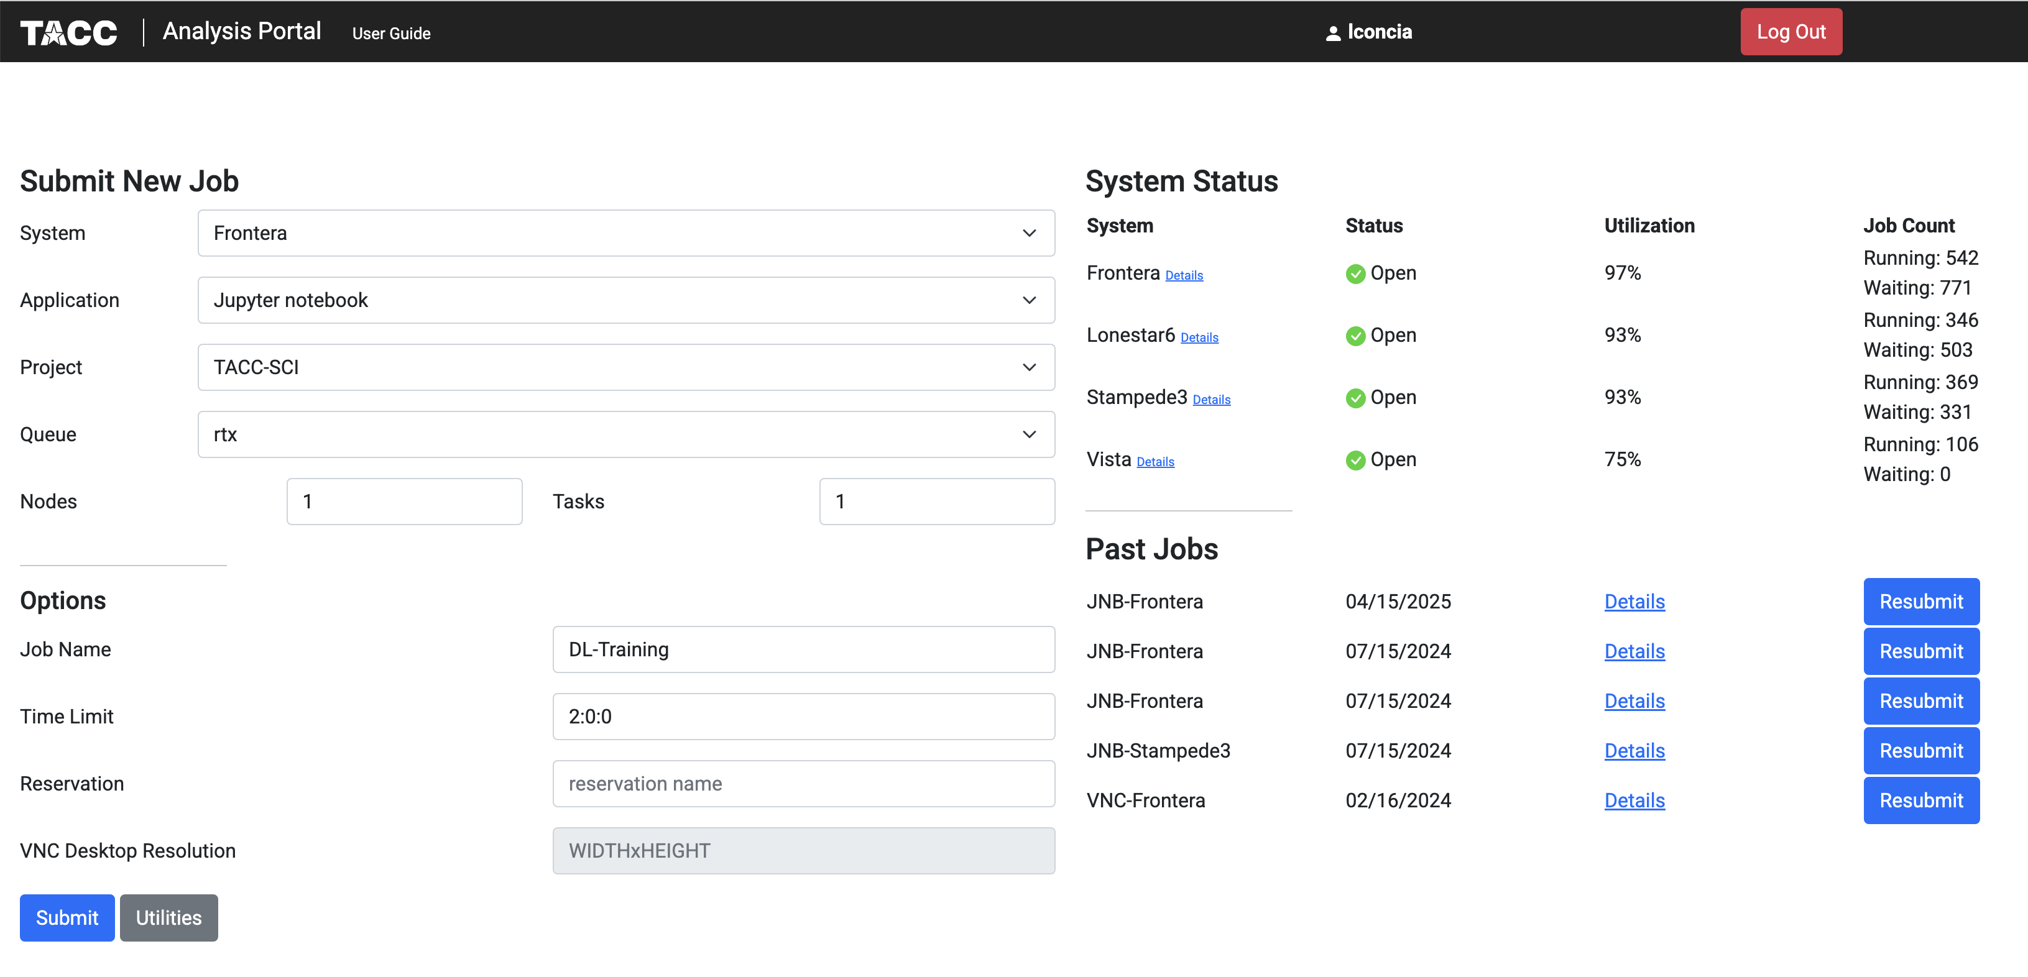
Task: Submit the new job
Action: (67, 918)
